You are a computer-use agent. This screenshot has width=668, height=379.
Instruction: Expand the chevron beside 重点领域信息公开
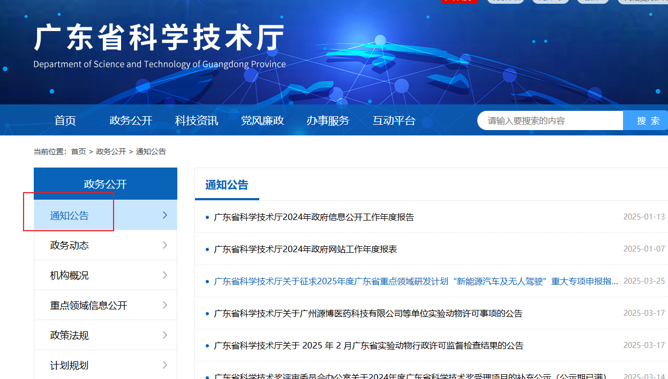(x=165, y=305)
